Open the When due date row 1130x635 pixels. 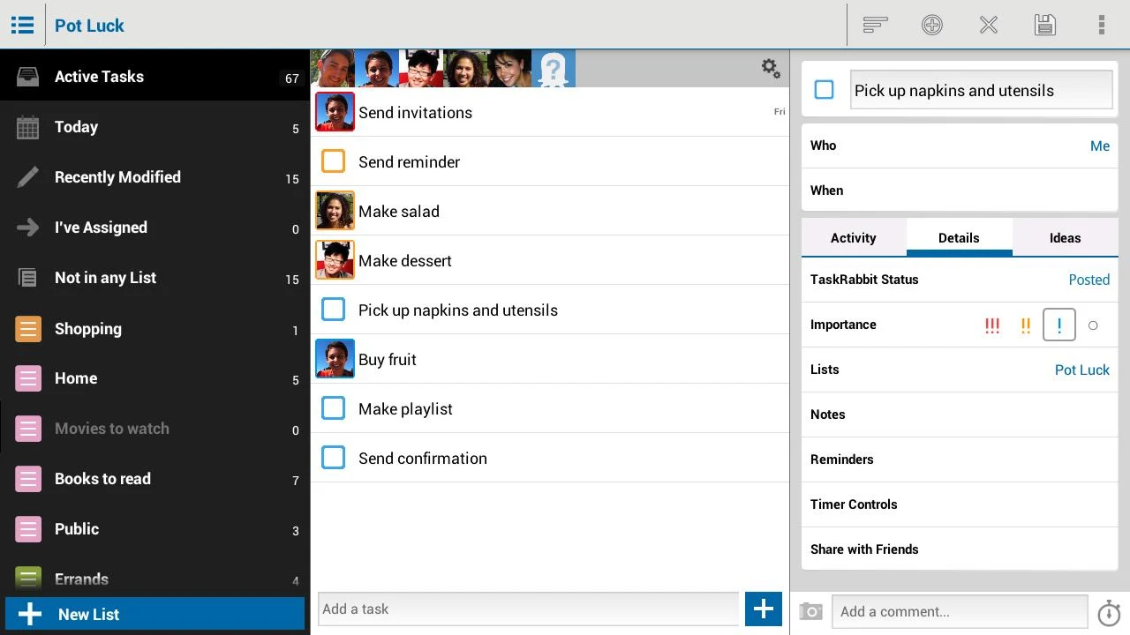click(960, 190)
